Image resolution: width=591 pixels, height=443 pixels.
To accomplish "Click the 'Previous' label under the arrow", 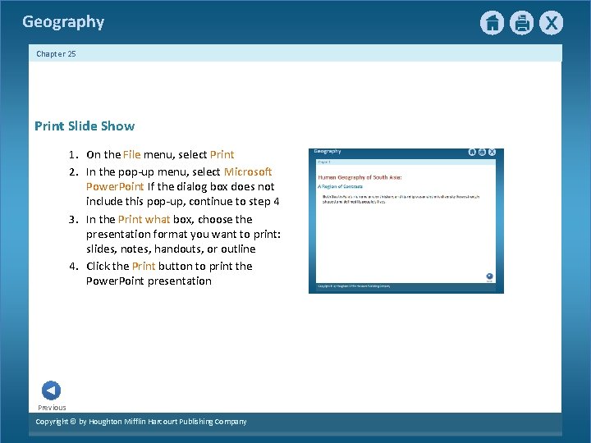I will pyautogui.click(x=52, y=408).
